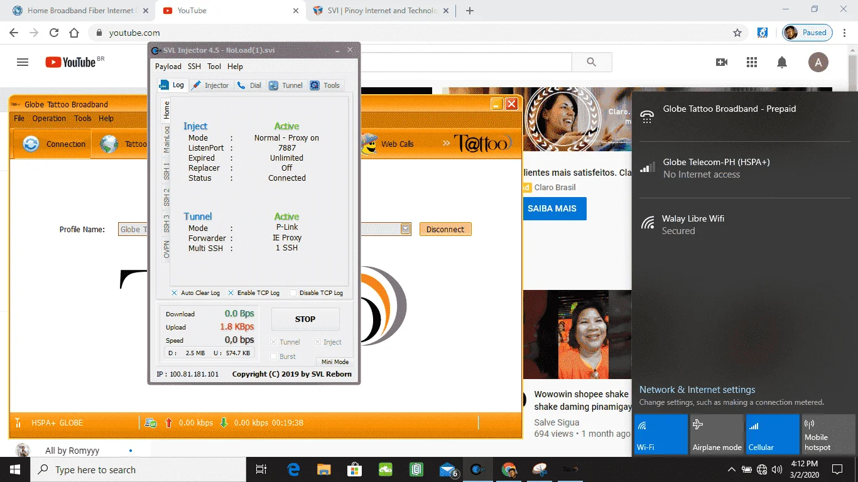Toggle the Mobile hotspot tile
The height and width of the screenshot is (482, 858).
[x=828, y=434]
